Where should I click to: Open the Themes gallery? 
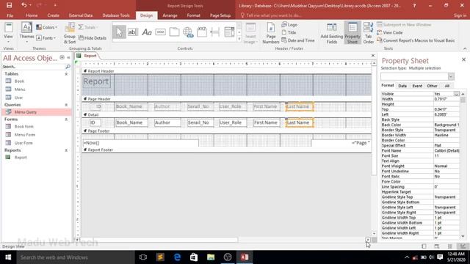pyautogui.click(x=26, y=32)
